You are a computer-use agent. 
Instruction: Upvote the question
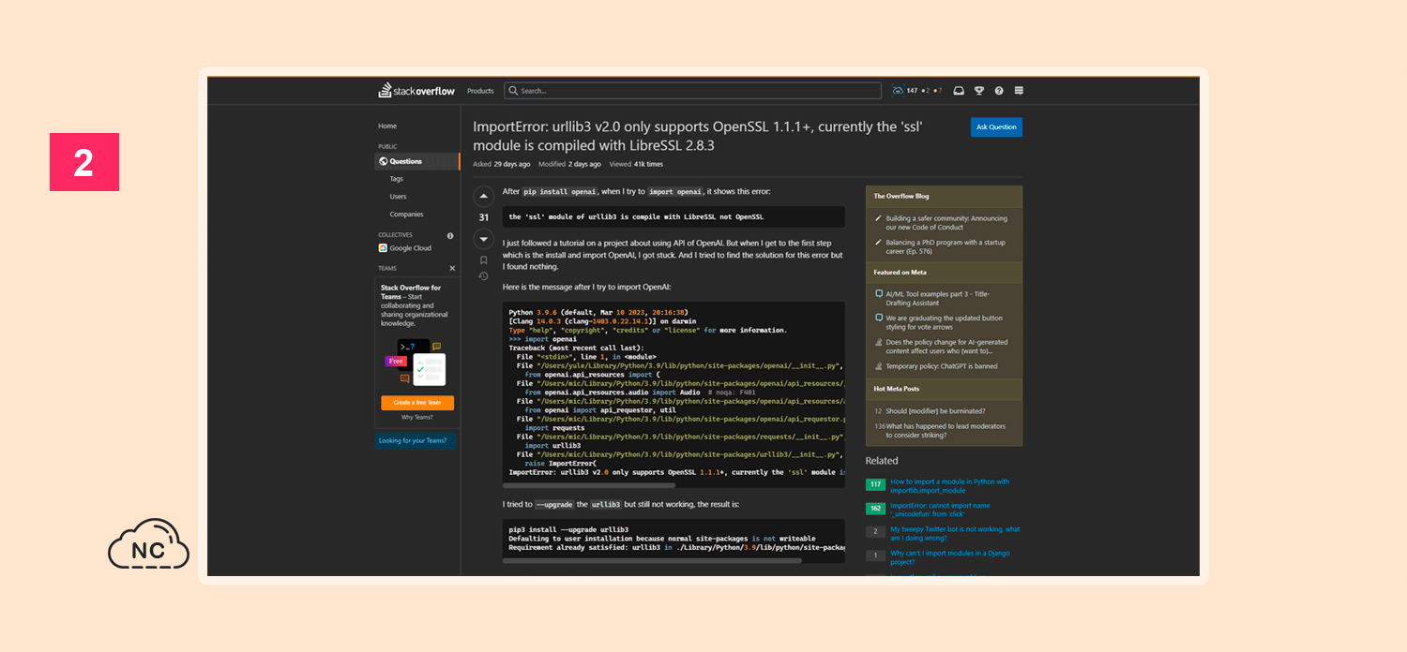(x=484, y=196)
